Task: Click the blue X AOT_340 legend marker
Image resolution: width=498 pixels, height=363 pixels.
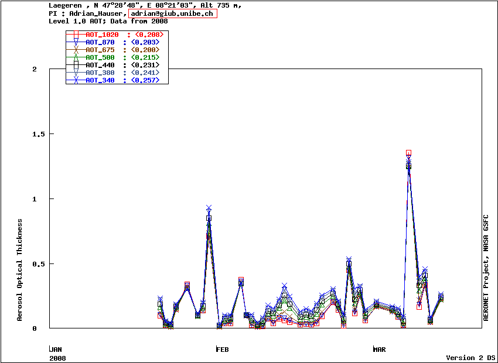Action: 76,80
